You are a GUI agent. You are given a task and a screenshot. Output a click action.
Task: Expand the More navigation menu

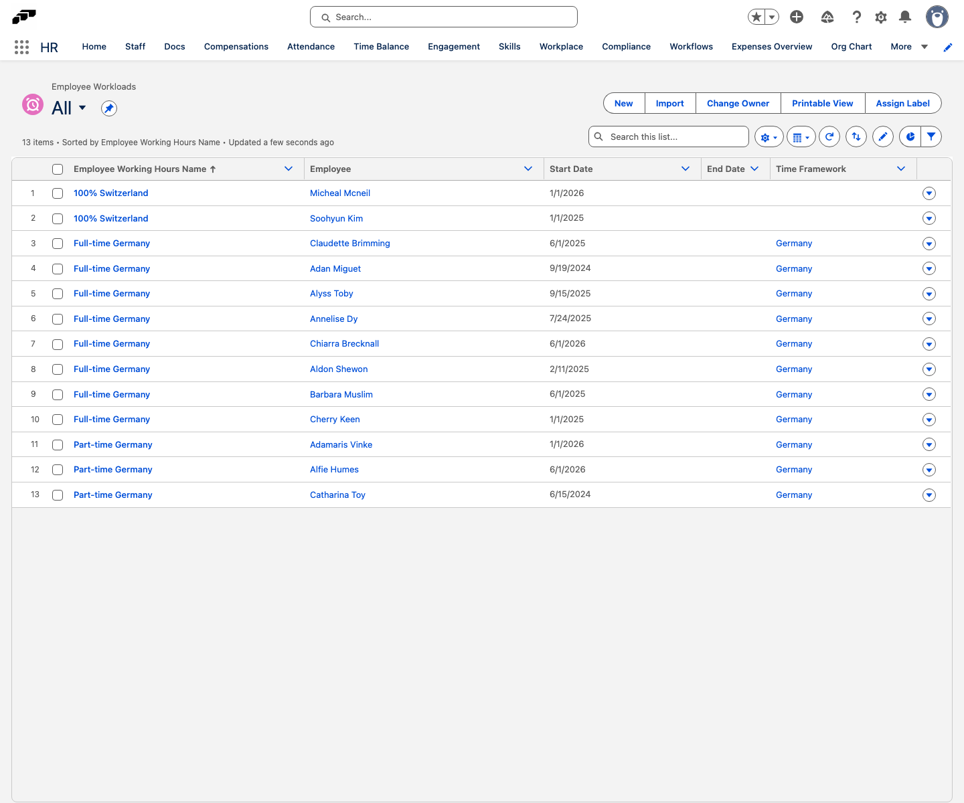tap(909, 47)
